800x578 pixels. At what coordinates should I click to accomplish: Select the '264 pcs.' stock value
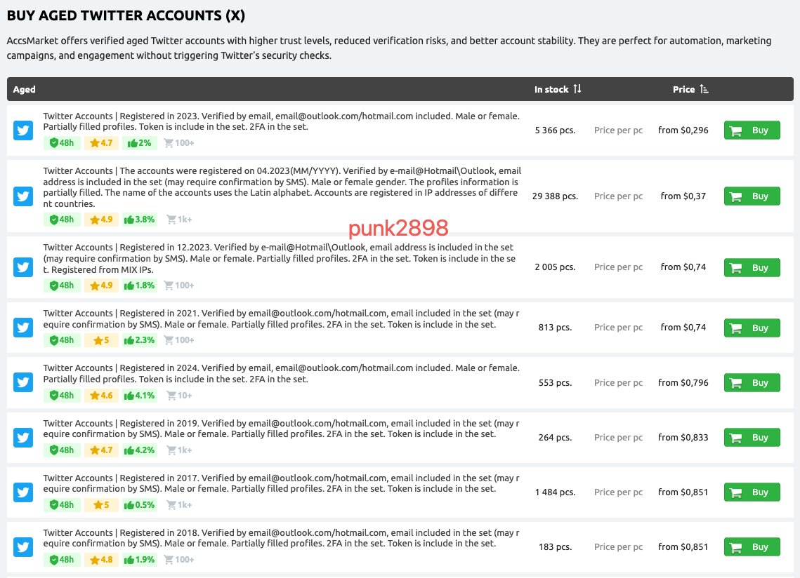[x=555, y=437]
